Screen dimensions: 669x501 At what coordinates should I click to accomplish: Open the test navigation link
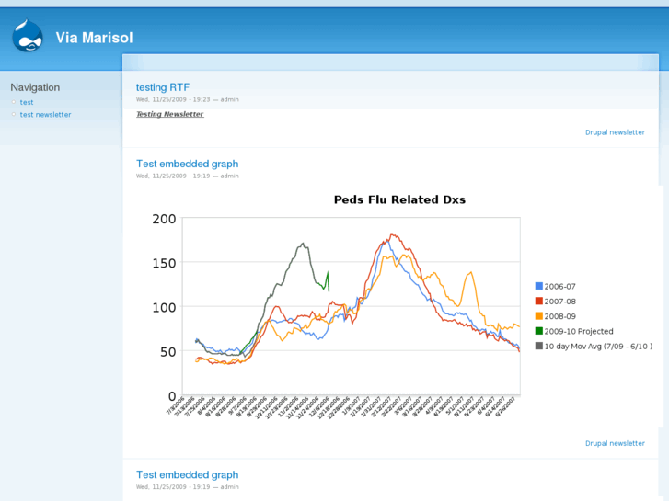pos(27,102)
